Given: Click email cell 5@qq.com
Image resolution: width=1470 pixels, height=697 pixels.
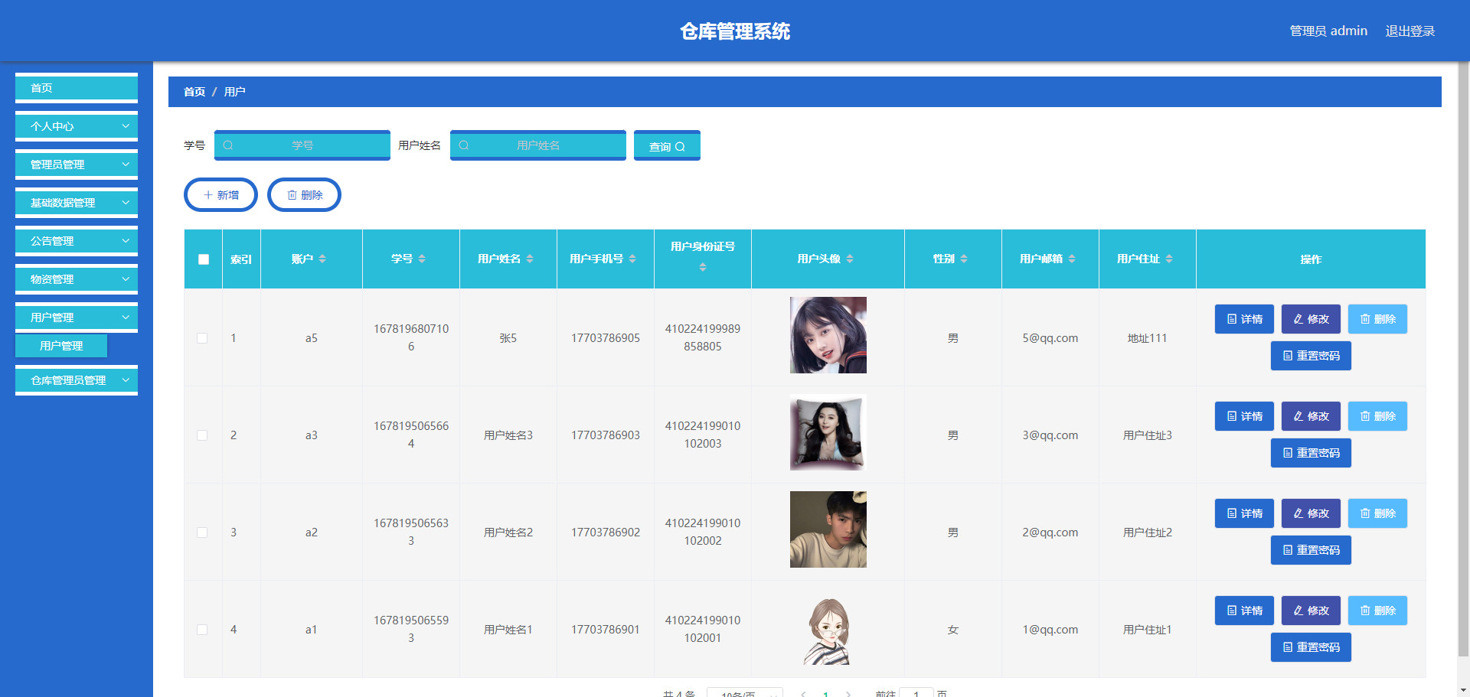Looking at the screenshot, I should click(1050, 338).
